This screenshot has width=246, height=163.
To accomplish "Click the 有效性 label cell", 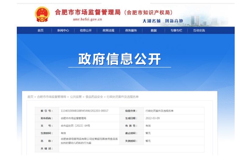I will point(132,126).
